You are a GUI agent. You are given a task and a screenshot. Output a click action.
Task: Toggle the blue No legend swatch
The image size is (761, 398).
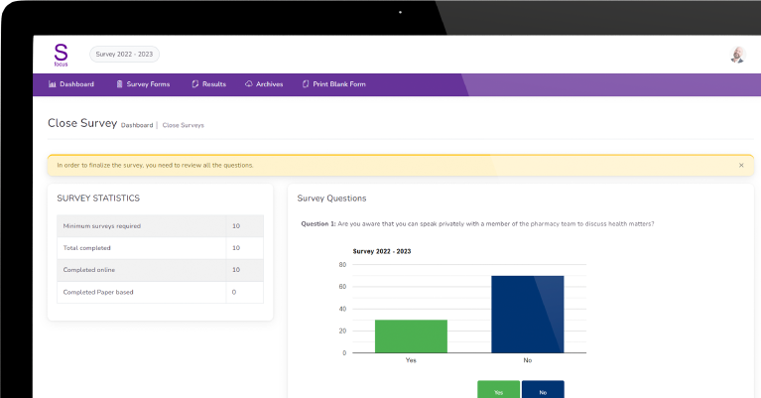tap(543, 390)
